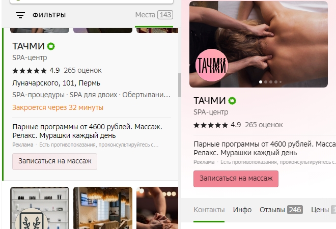336x229 pixels.
Task: Click the green verified badge in the list card
Action: 51,46
